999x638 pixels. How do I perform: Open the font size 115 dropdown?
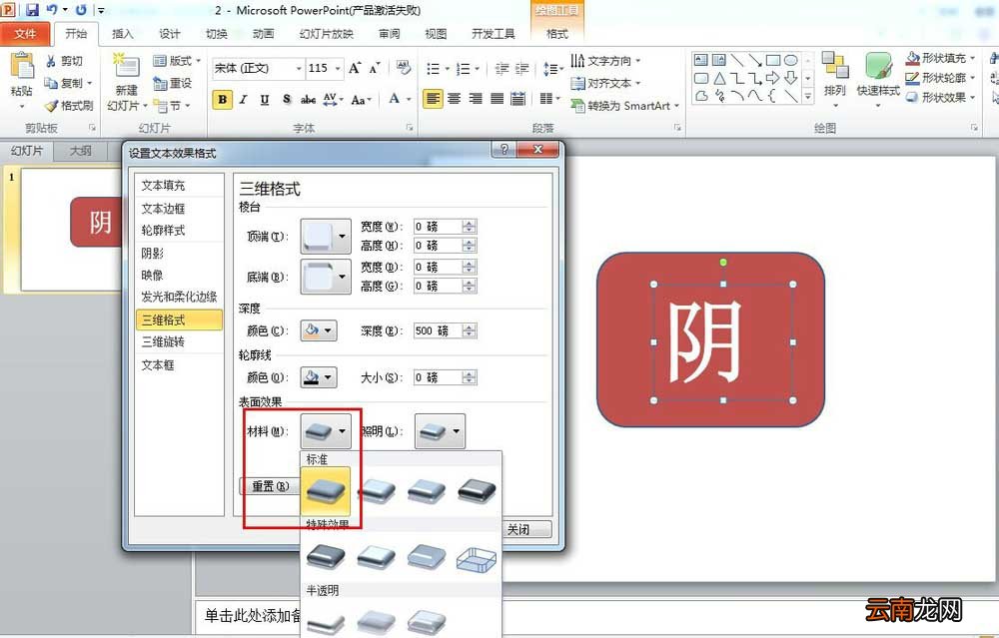pyautogui.click(x=338, y=68)
